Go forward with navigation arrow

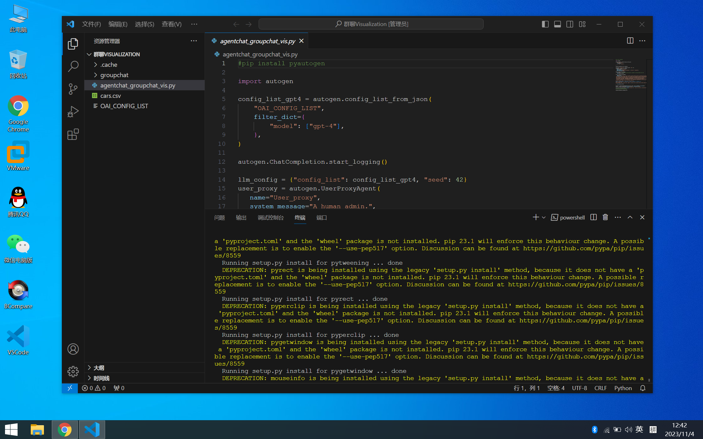(248, 24)
